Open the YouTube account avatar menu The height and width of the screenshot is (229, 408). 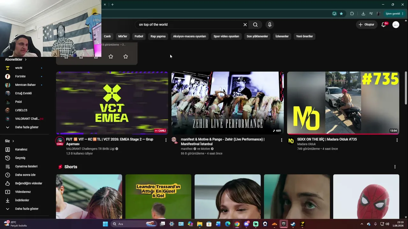click(396, 24)
